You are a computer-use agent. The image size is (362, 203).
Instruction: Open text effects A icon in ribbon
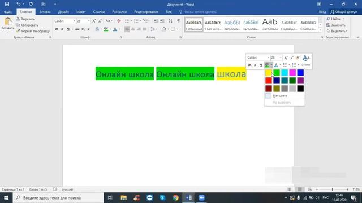click(97, 29)
